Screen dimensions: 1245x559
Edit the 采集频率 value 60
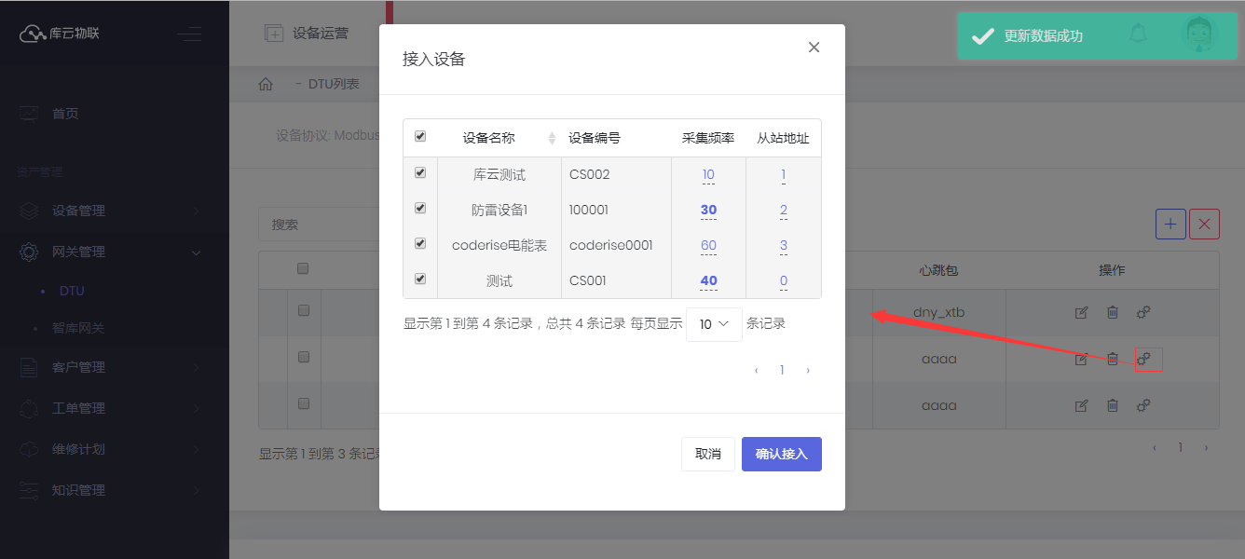tap(708, 246)
